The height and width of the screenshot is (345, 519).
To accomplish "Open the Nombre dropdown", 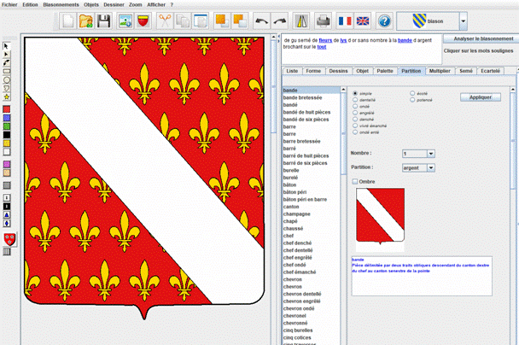I will 431,154.
